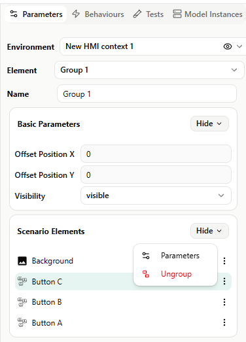Click the group icon beside Button B

[x=22, y=302]
